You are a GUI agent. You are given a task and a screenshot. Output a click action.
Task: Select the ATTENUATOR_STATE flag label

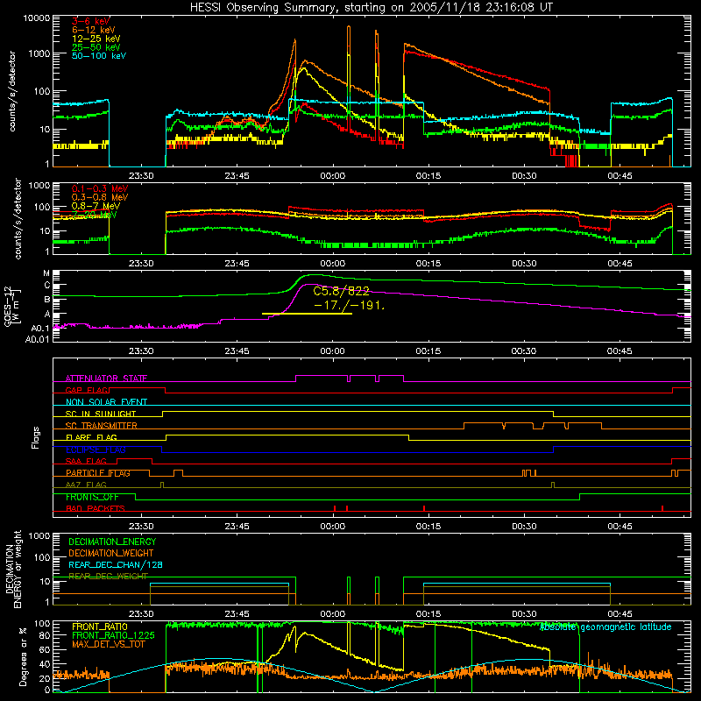(x=106, y=379)
